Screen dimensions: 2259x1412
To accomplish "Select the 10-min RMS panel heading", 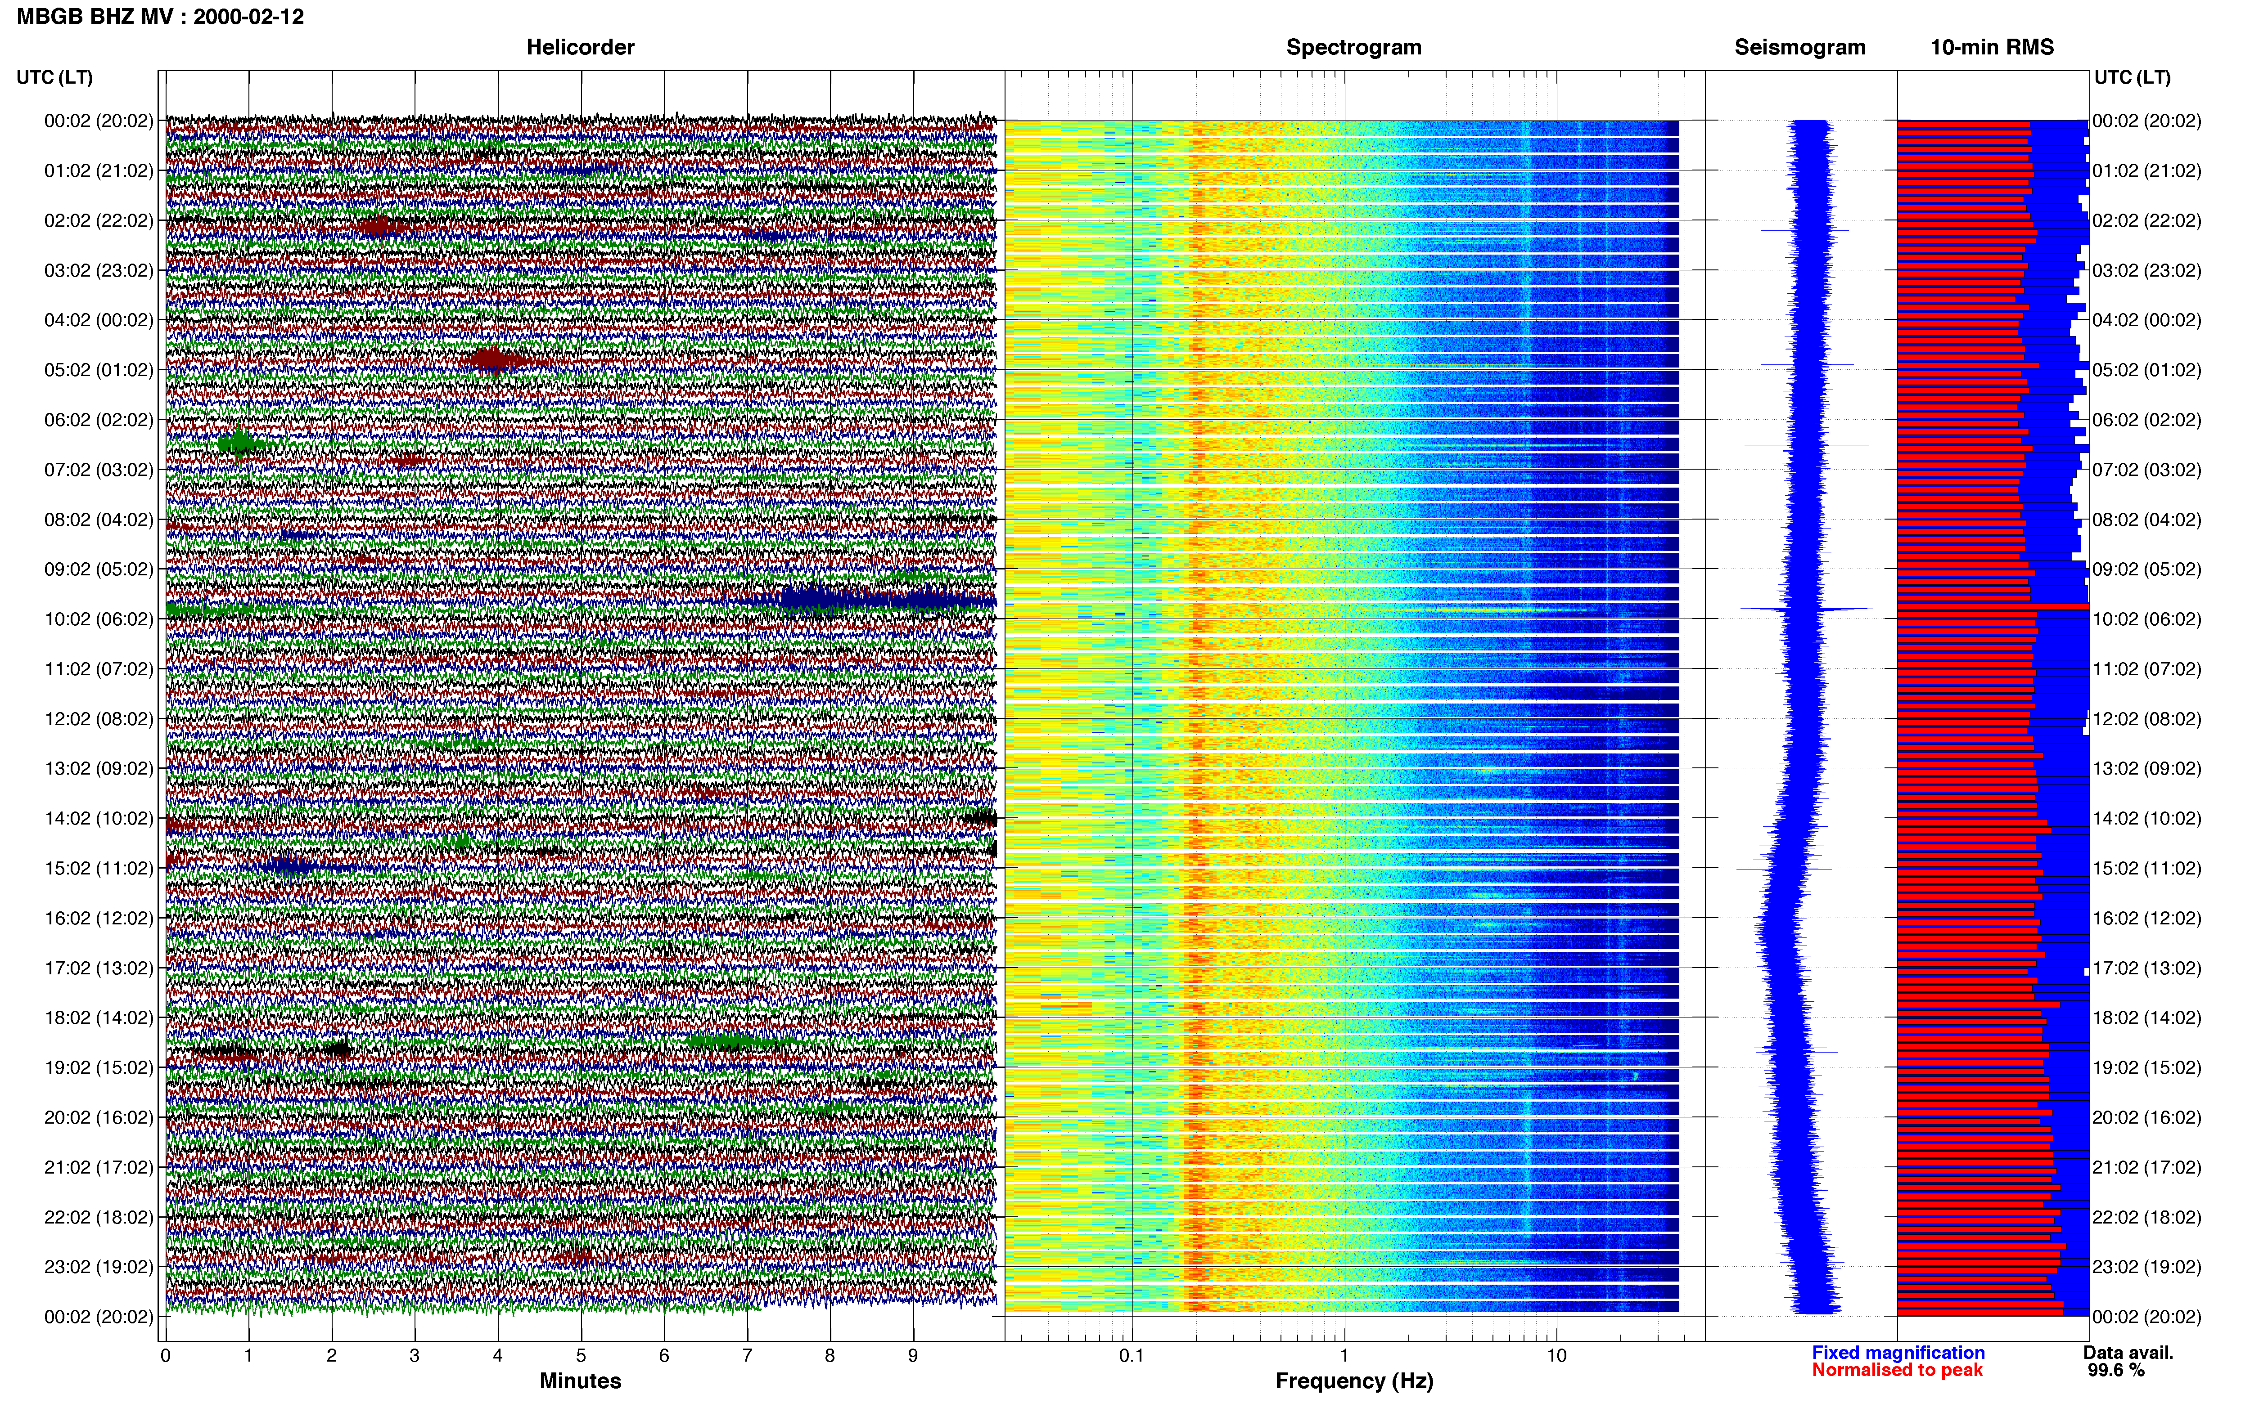I will coord(1992,48).
